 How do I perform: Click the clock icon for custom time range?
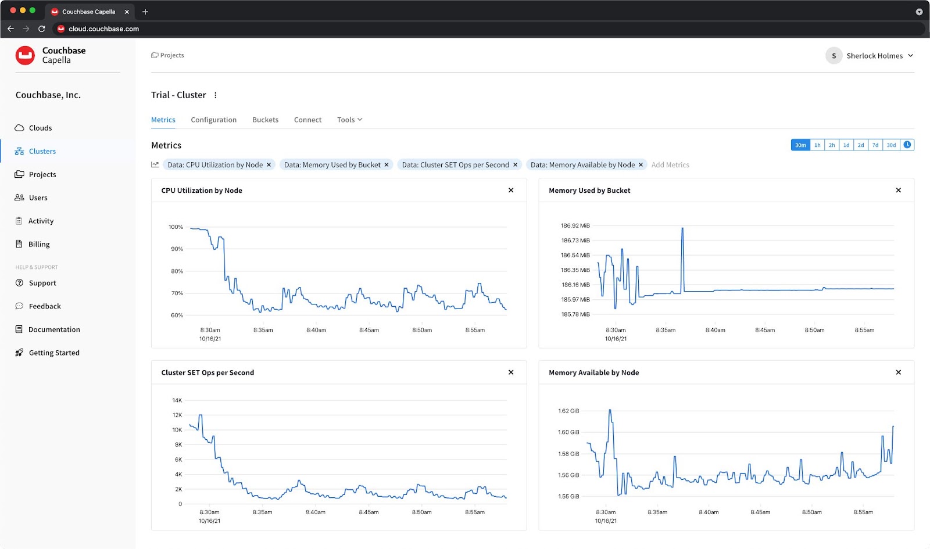tap(907, 145)
